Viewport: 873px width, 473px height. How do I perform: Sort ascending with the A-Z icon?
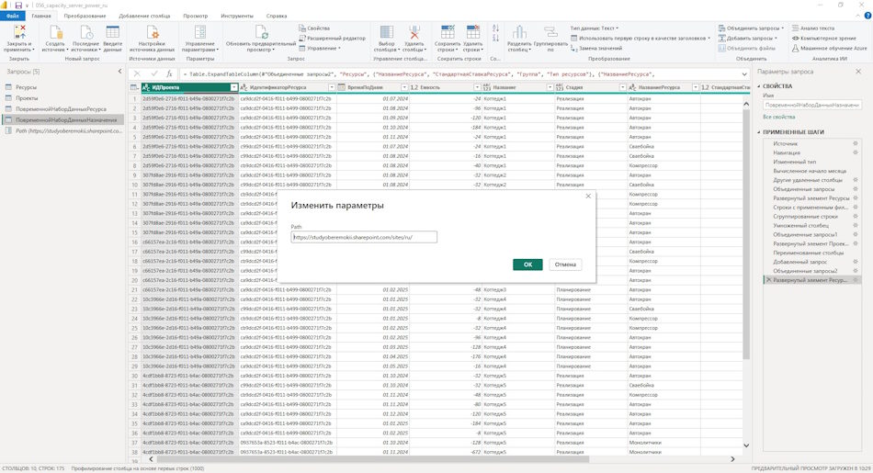[495, 28]
